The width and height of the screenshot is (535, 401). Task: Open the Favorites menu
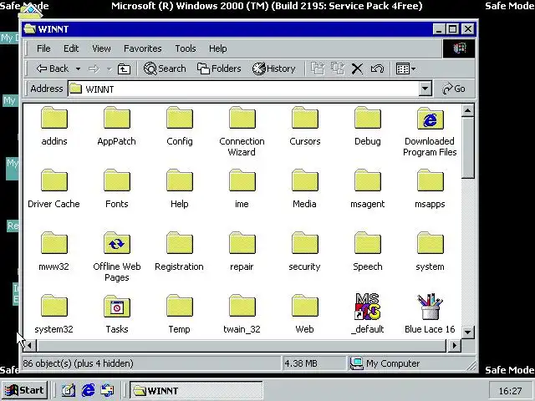click(x=142, y=48)
